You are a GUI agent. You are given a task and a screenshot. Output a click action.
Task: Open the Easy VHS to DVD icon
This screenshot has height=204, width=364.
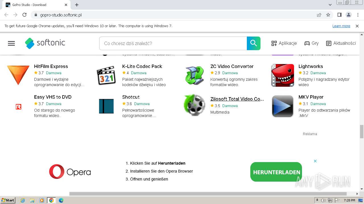click(18, 107)
